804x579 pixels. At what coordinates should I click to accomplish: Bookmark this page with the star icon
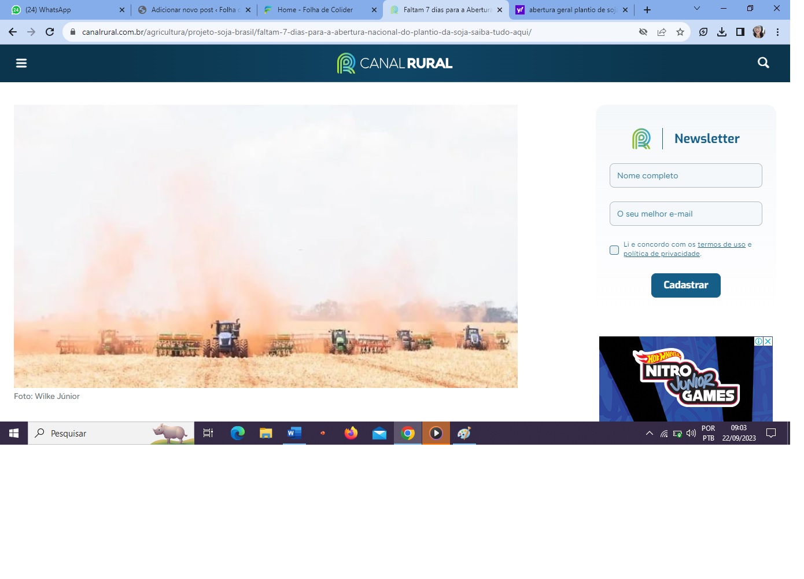(x=680, y=32)
